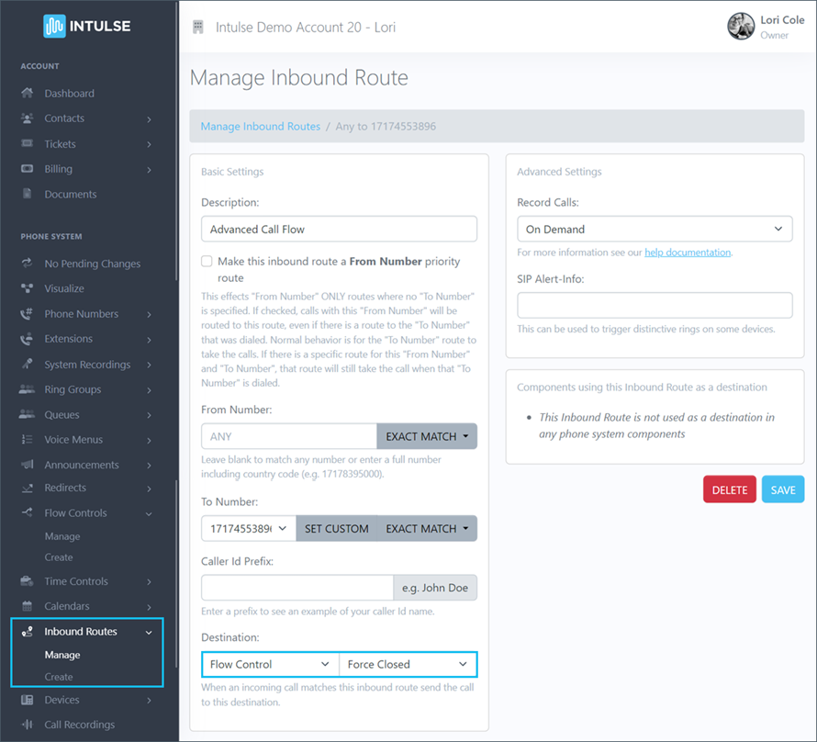Click the red DELETE button
The height and width of the screenshot is (742, 817).
point(730,489)
